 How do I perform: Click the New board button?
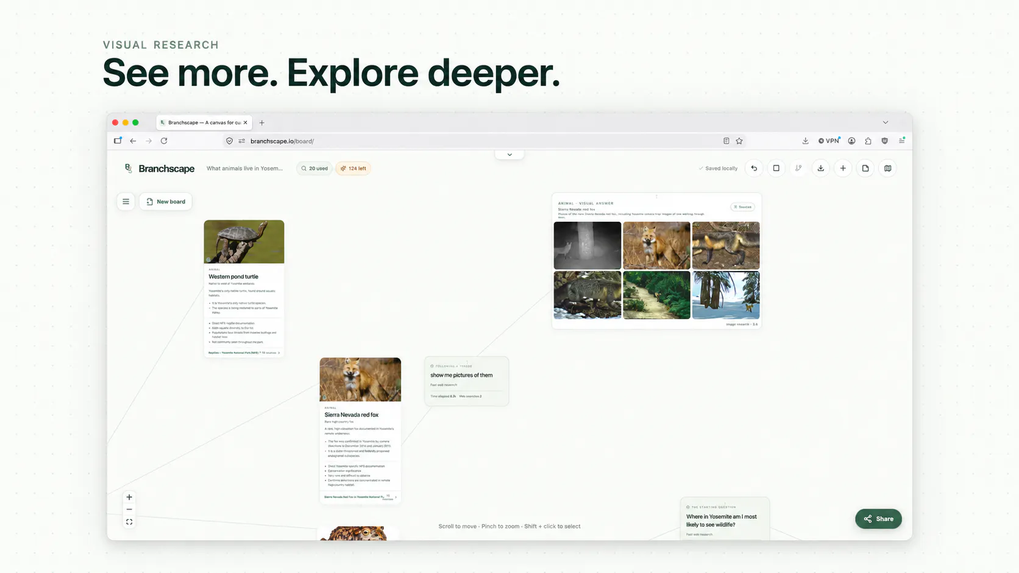[166, 202]
